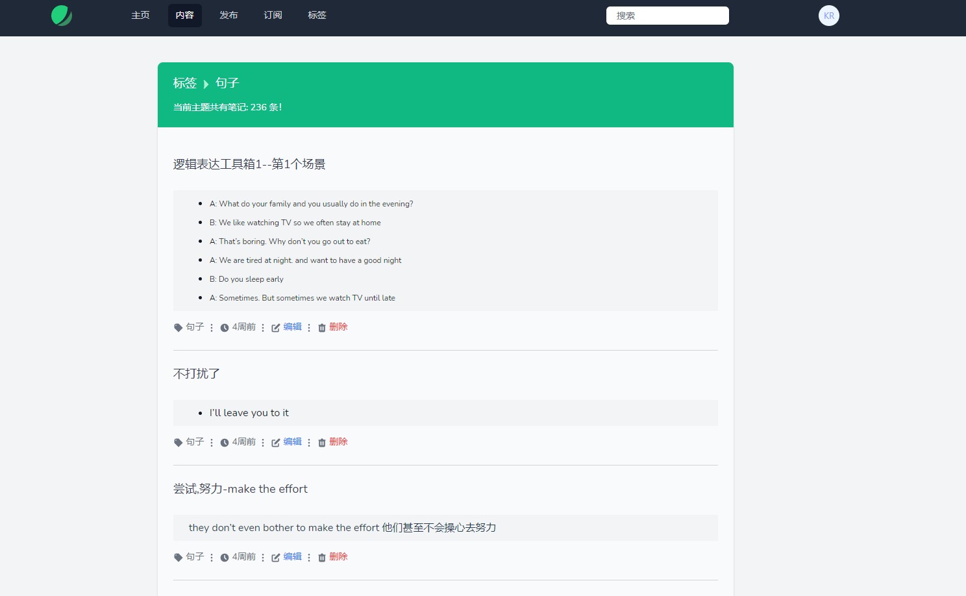The image size is (966, 596).
Task: Click the green leaf logo in navbar
Action: point(62,16)
